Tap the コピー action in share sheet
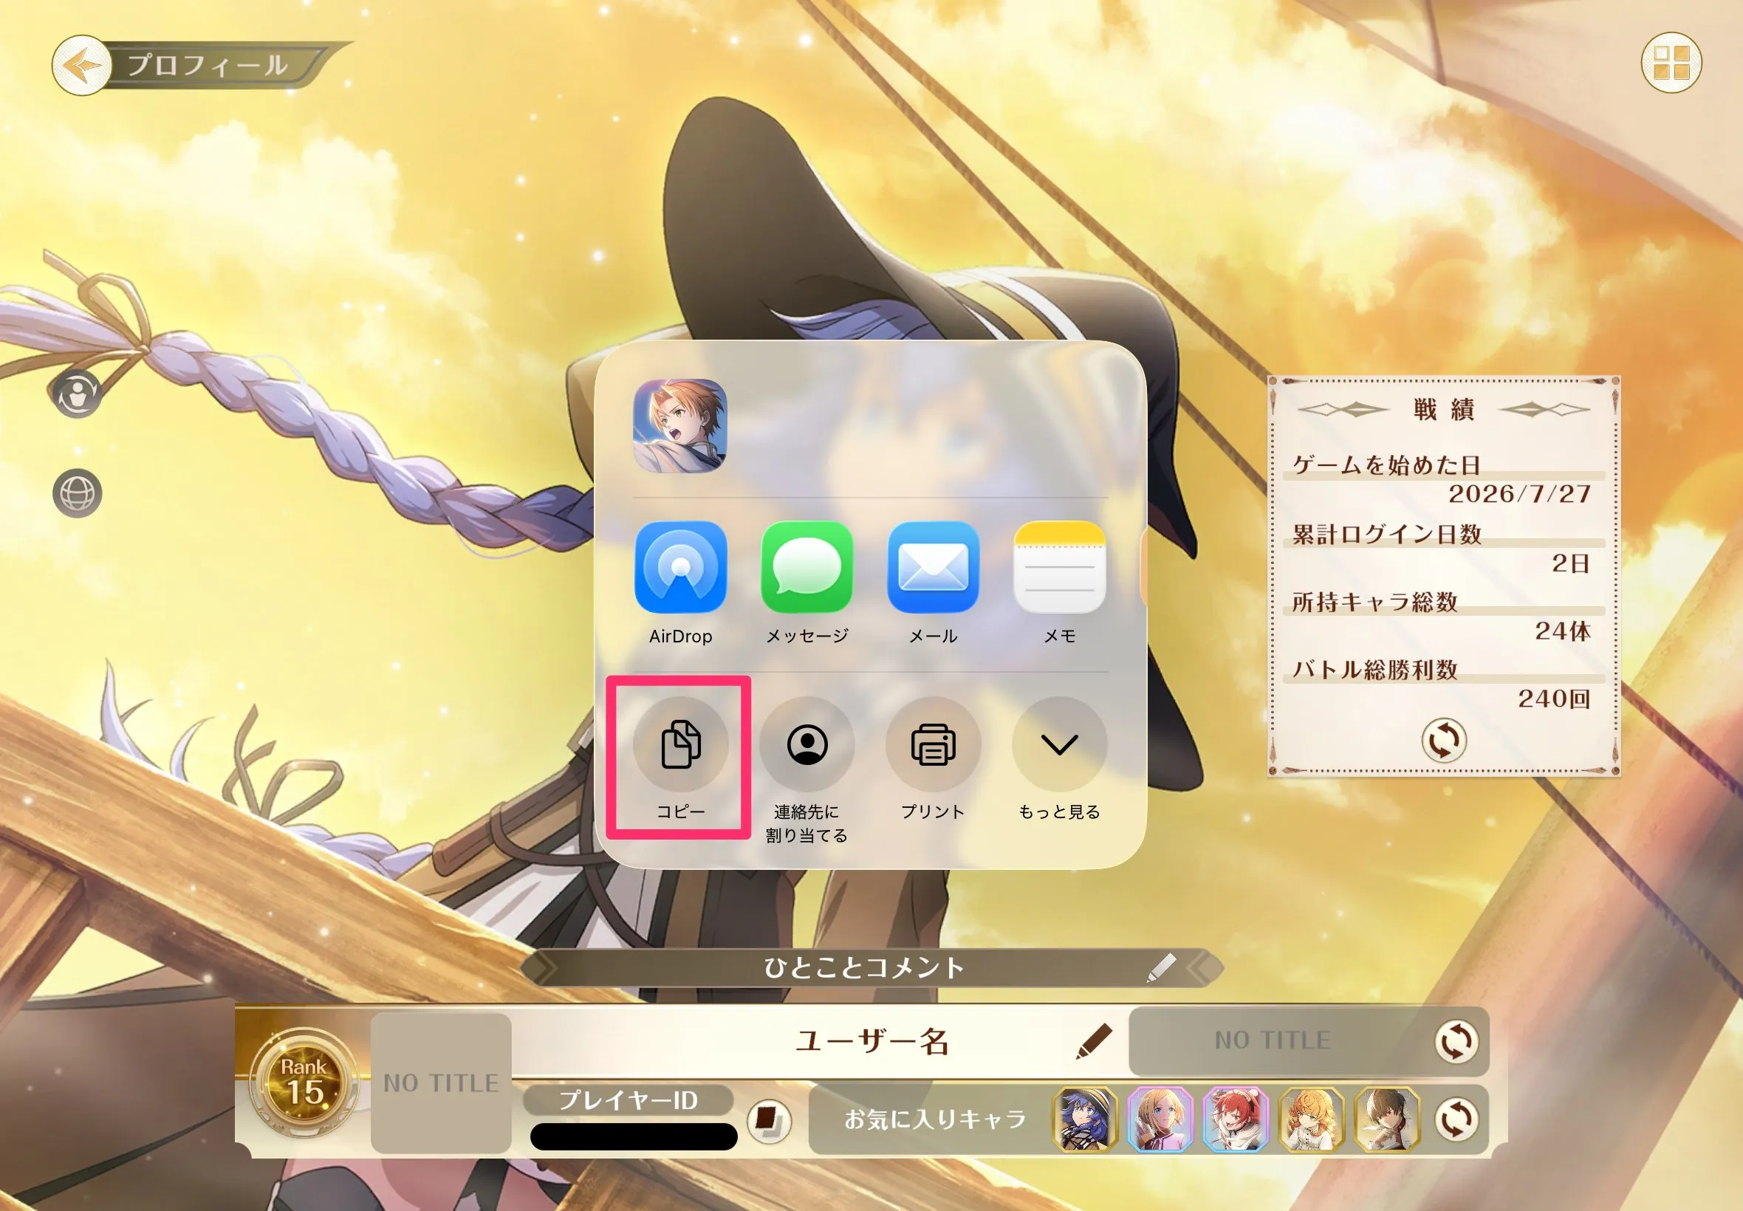This screenshot has width=1743, height=1211. pos(681,758)
